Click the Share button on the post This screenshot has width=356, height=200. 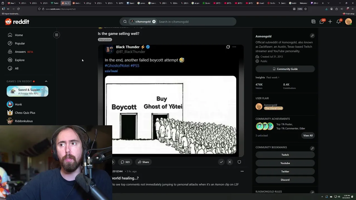pyautogui.click(x=144, y=162)
